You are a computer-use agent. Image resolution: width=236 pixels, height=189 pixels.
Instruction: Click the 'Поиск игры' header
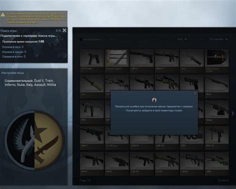pos(8,31)
